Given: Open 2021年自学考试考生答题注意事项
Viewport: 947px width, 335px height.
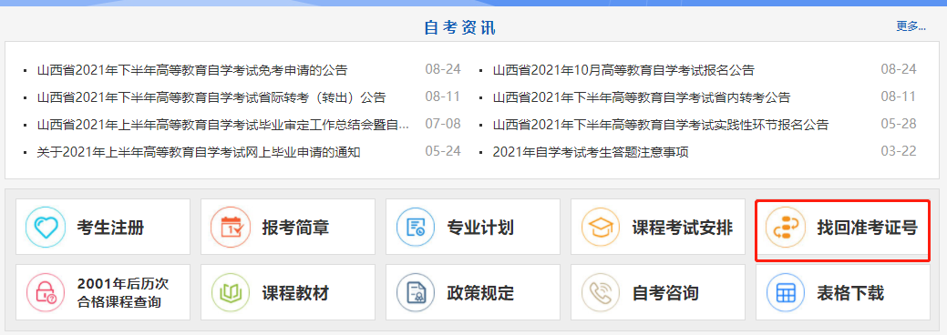Looking at the screenshot, I should pyautogui.click(x=591, y=152).
